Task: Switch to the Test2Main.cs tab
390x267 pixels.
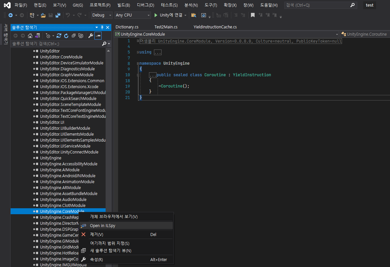Action: pyautogui.click(x=166, y=27)
